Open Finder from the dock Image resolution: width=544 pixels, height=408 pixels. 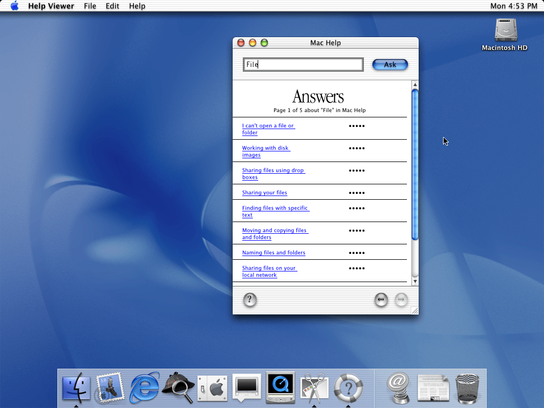coord(76,387)
